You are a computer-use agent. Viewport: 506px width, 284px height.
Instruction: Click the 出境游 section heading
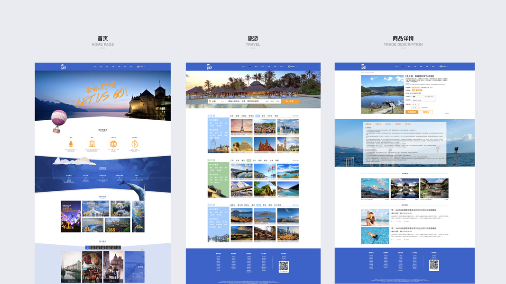[x=211, y=115]
